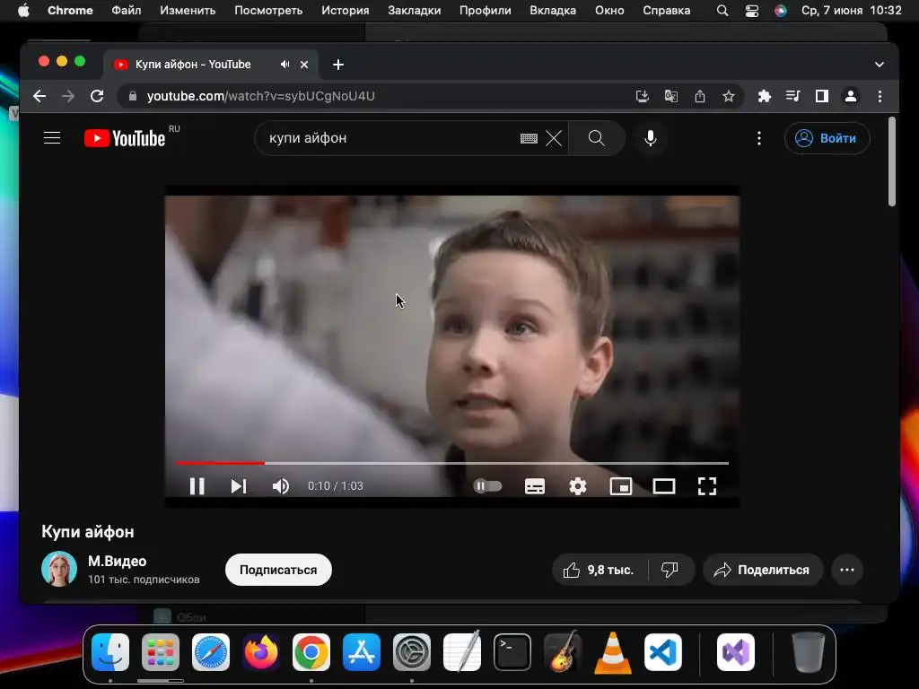Open the Изменить menu
This screenshot has width=919, height=689.
(x=188, y=11)
